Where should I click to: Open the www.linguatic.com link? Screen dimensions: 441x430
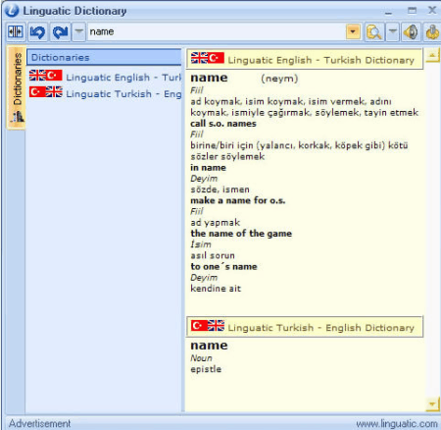click(397, 424)
